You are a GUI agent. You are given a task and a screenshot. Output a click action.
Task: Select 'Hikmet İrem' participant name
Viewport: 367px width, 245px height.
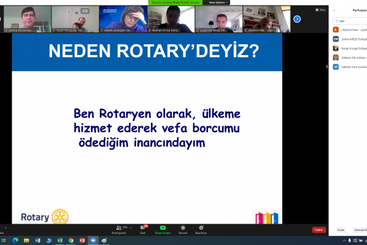(354, 67)
